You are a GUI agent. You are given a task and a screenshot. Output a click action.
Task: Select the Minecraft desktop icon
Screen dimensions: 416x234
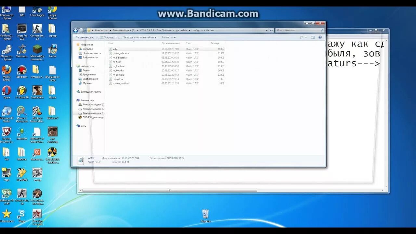[x=37, y=53]
